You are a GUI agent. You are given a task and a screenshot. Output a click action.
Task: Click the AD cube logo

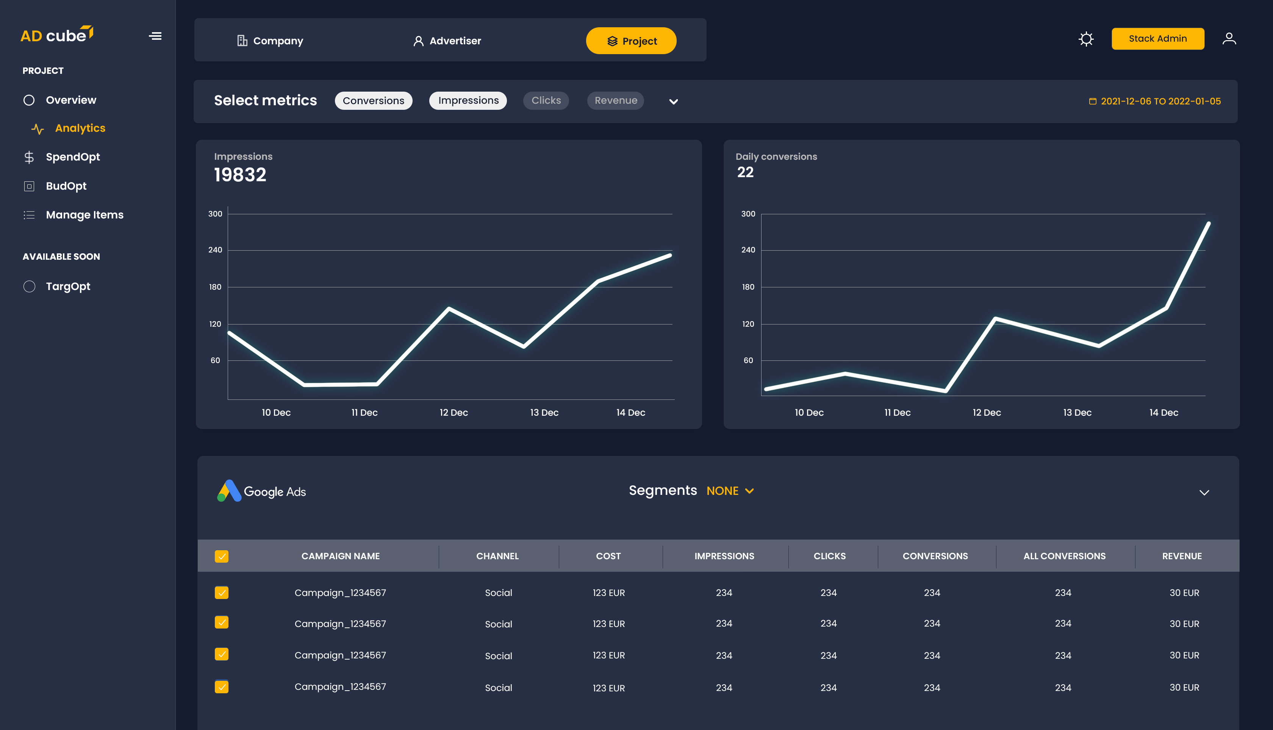click(x=57, y=35)
